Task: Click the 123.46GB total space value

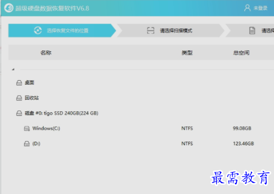Action: 244,144
